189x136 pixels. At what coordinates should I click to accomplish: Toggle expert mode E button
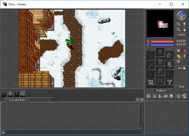(184, 62)
